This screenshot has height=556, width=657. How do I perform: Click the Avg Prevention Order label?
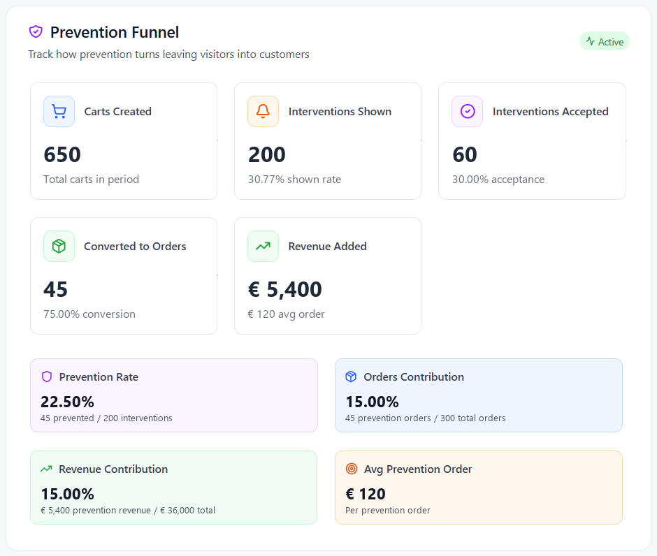pyautogui.click(x=418, y=469)
